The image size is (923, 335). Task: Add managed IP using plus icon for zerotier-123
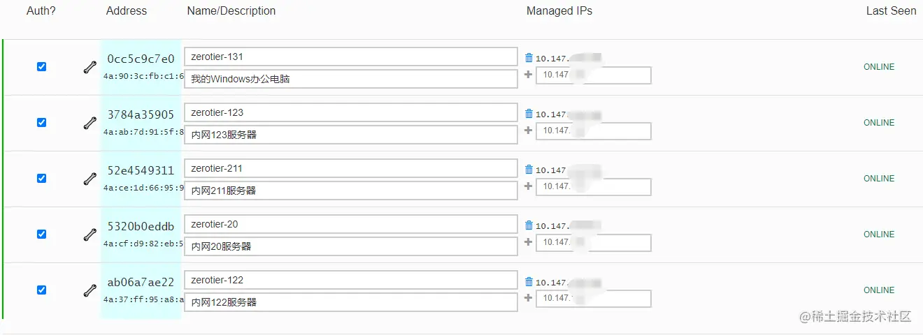(x=529, y=131)
